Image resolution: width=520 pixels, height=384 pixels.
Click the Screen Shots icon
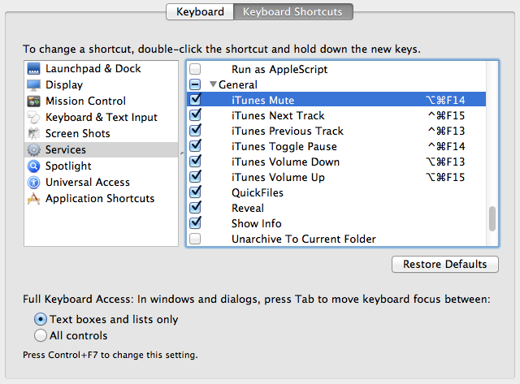(34, 133)
